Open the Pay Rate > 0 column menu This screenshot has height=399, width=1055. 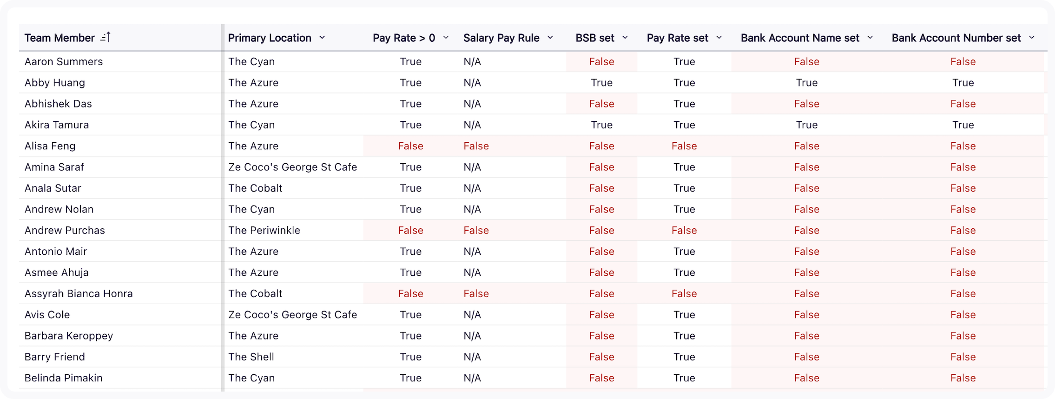[x=446, y=38]
